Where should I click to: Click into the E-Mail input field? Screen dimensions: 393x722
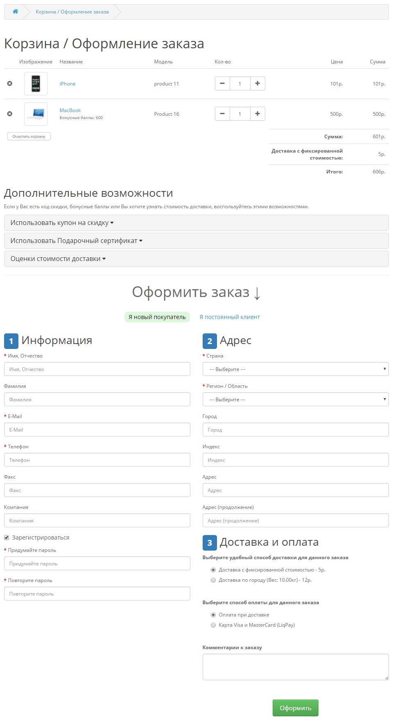tap(97, 430)
